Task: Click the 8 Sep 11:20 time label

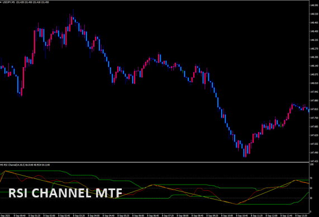Action: 257,215
